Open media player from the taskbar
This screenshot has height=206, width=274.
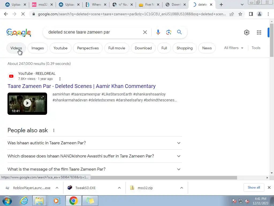coord(56,201)
